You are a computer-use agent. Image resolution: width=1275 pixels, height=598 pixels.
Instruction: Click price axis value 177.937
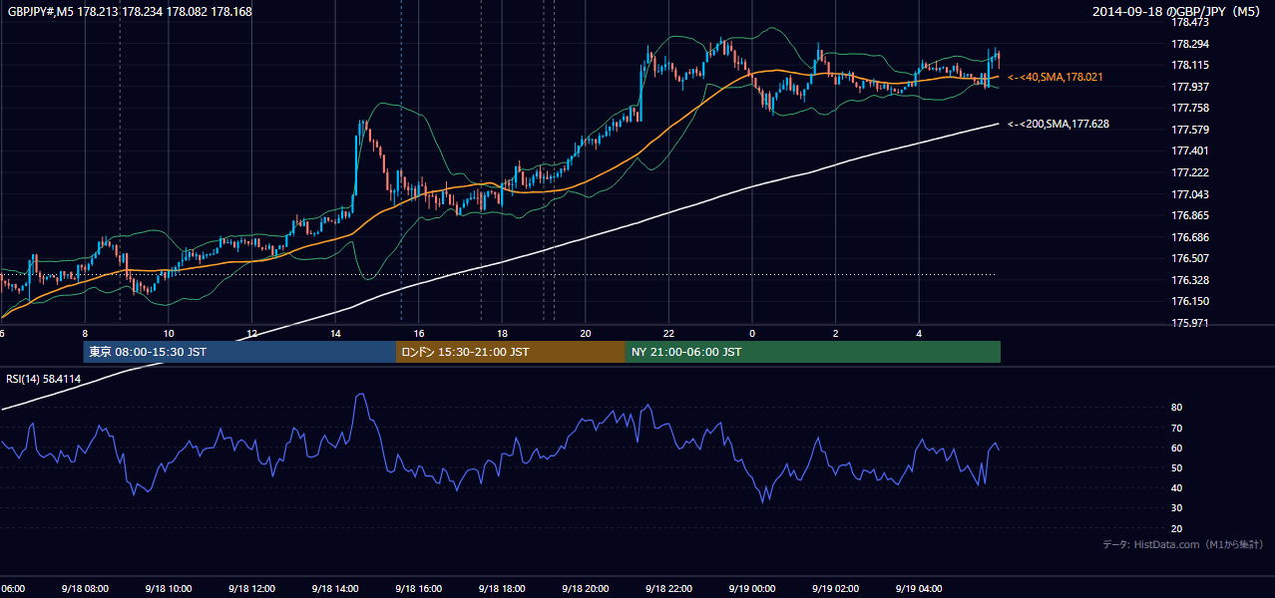click(1189, 87)
